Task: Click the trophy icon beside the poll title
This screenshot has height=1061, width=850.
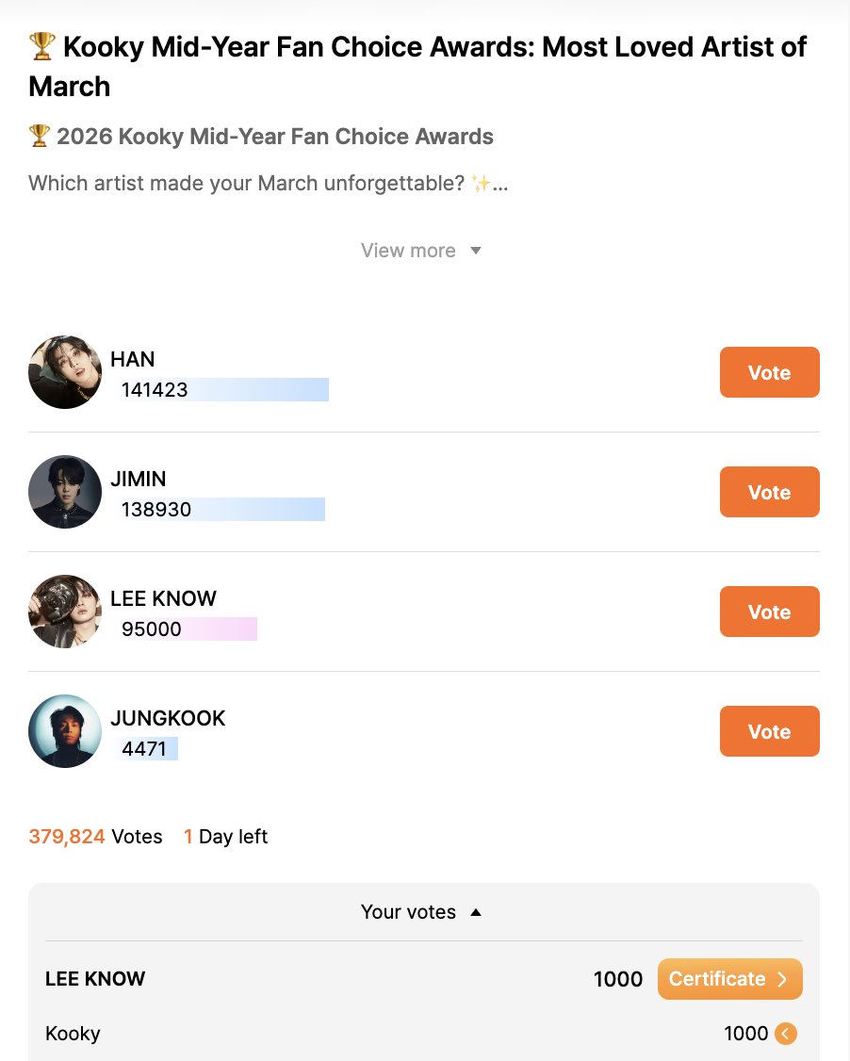Action: (x=42, y=46)
